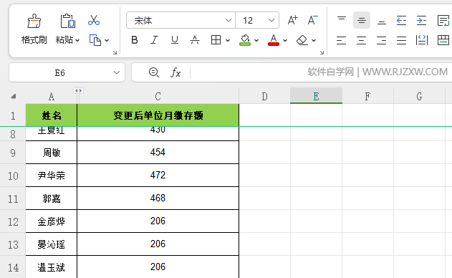Cut selection with the scissors icon
The height and width of the screenshot is (278, 452).
tap(94, 20)
